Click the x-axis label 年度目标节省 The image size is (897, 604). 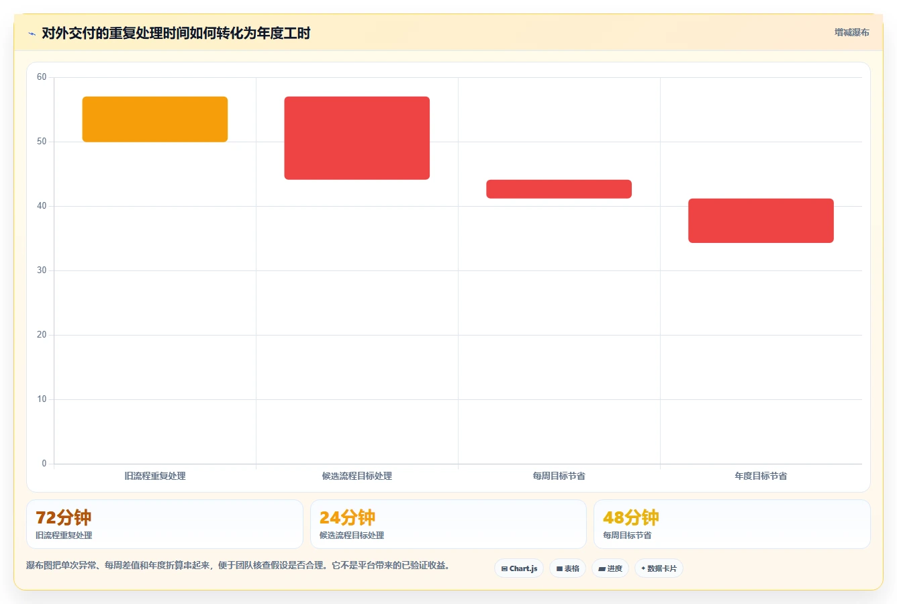[761, 476]
